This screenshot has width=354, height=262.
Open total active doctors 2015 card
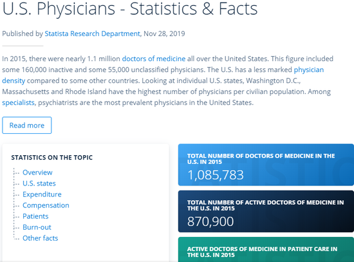[266, 211]
